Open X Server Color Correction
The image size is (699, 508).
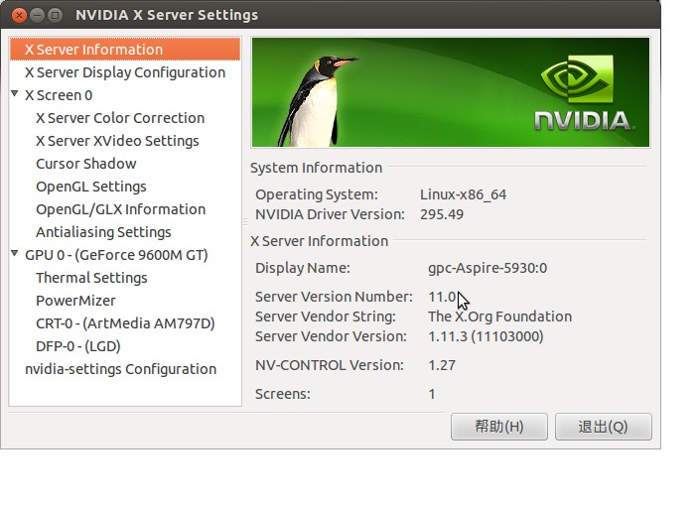pyautogui.click(x=120, y=118)
